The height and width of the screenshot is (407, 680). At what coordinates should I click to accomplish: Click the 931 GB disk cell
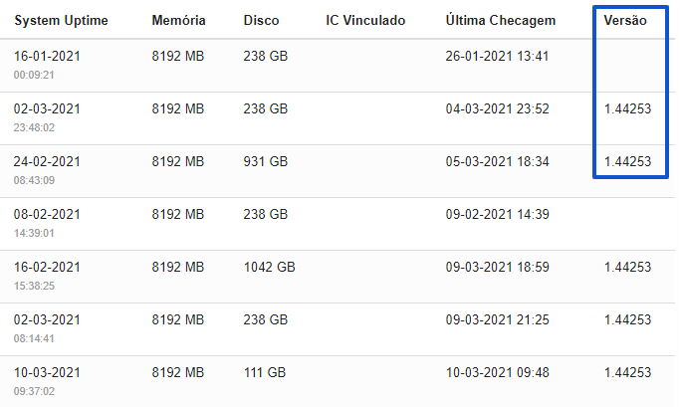pos(266,161)
